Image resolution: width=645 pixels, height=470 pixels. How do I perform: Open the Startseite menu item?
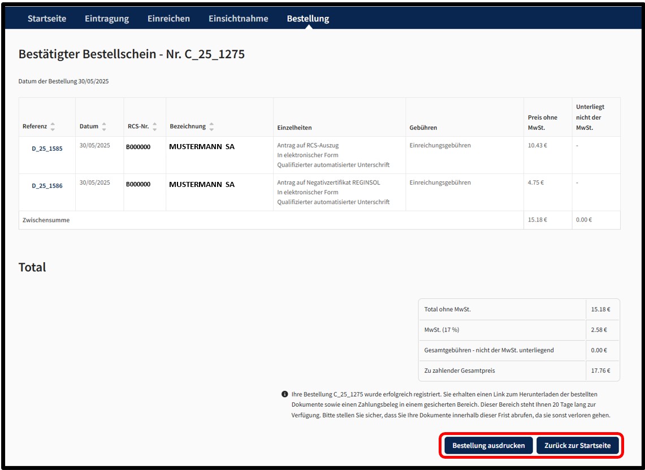tap(47, 19)
